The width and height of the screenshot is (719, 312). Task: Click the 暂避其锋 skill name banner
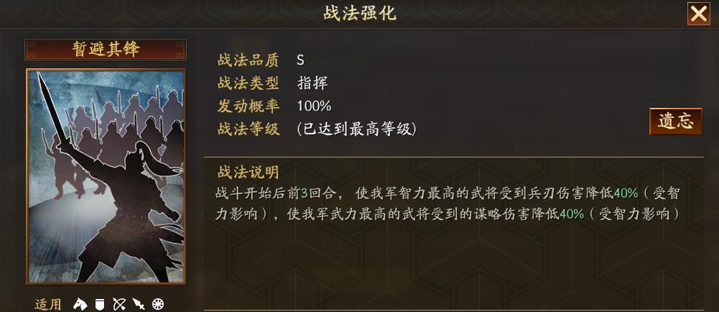coord(106,49)
